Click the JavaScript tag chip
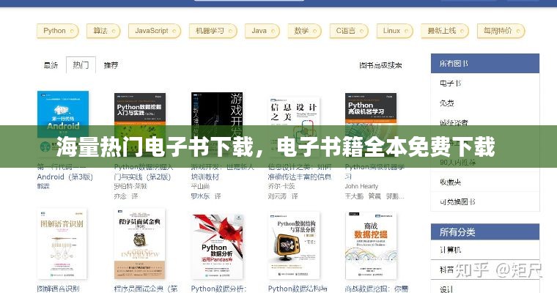The height and width of the screenshot is (293, 557). [x=154, y=31]
